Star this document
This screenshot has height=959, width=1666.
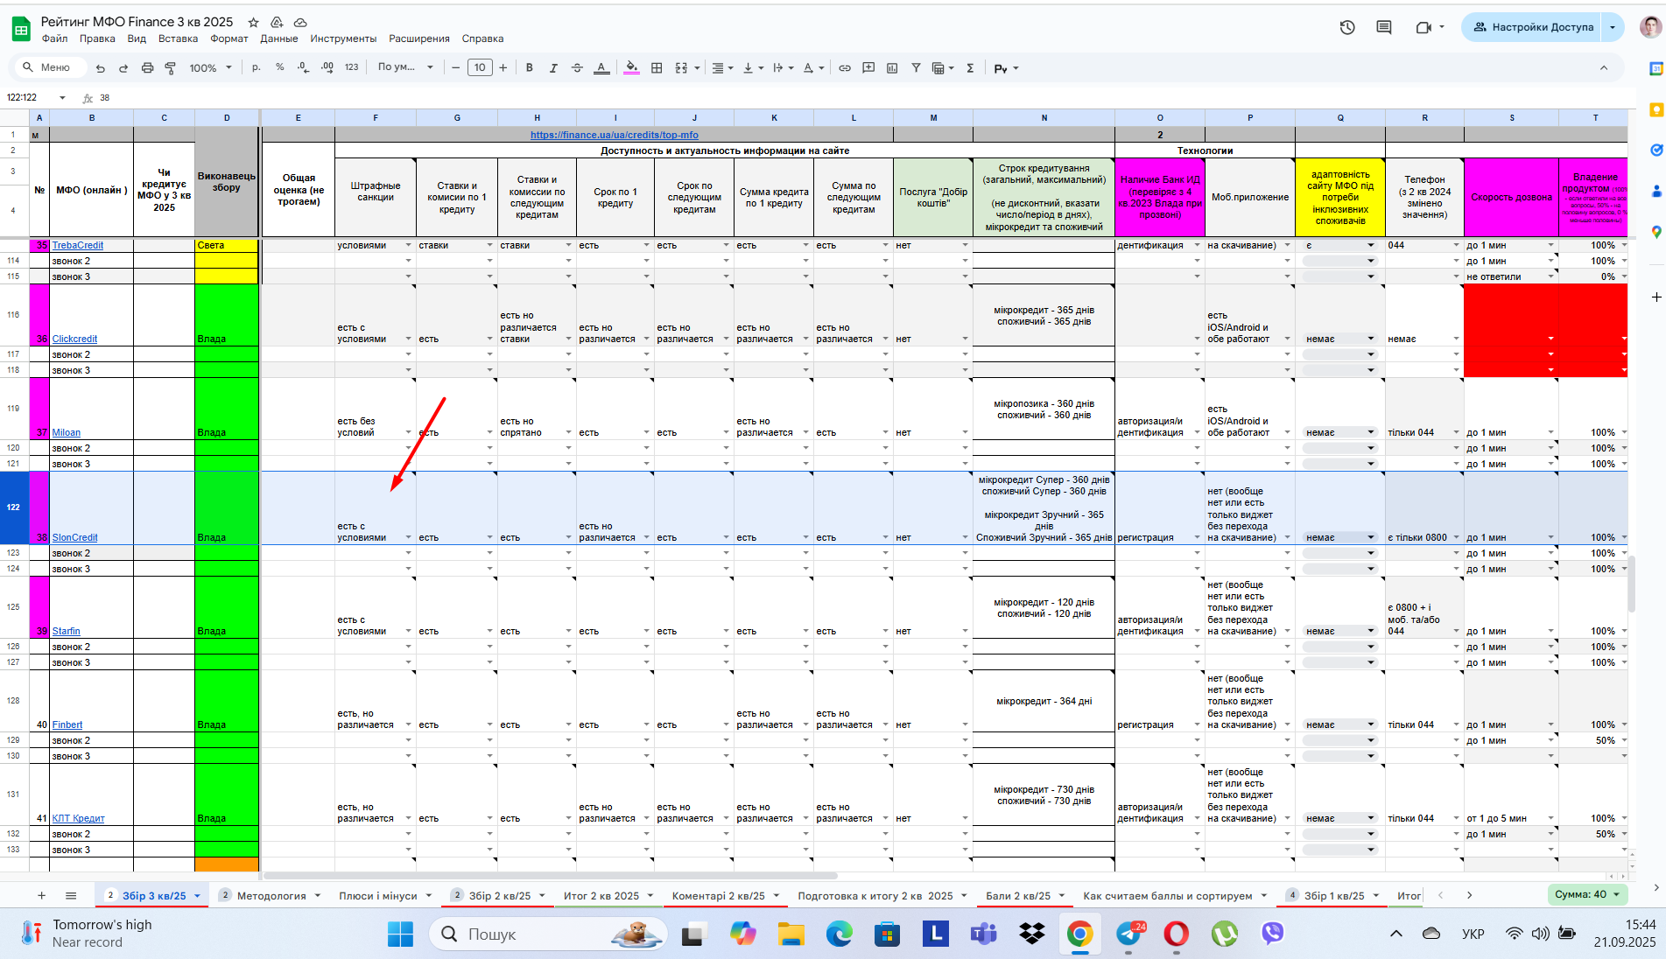253,22
